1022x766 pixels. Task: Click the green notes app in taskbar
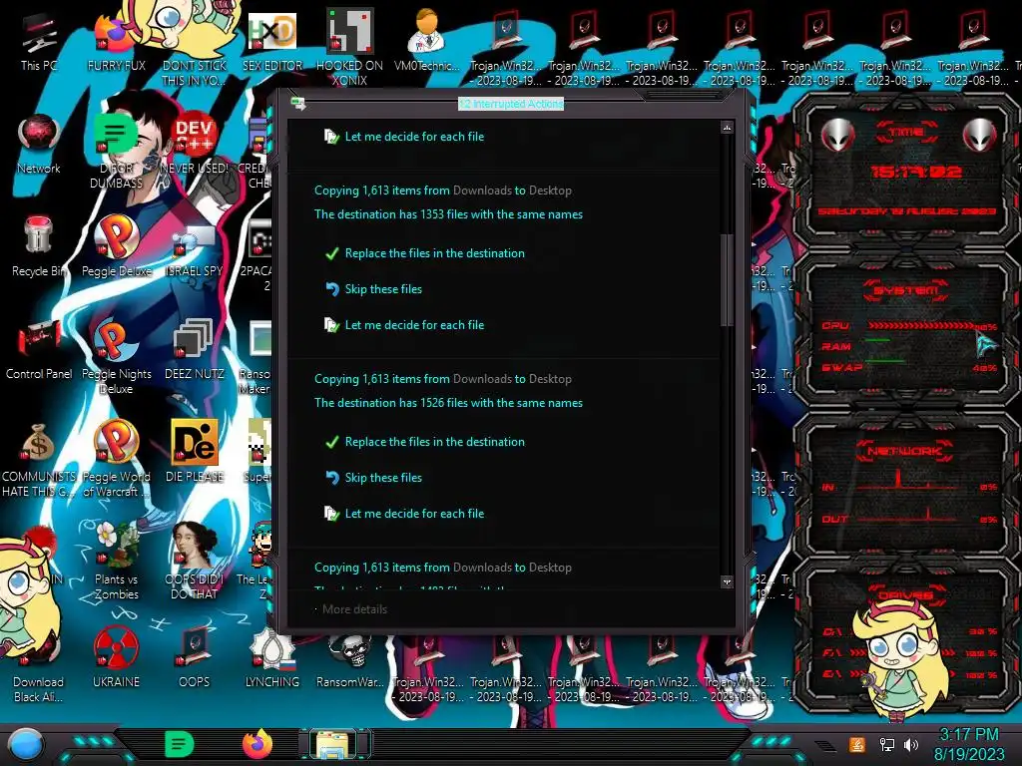tap(180, 744)
